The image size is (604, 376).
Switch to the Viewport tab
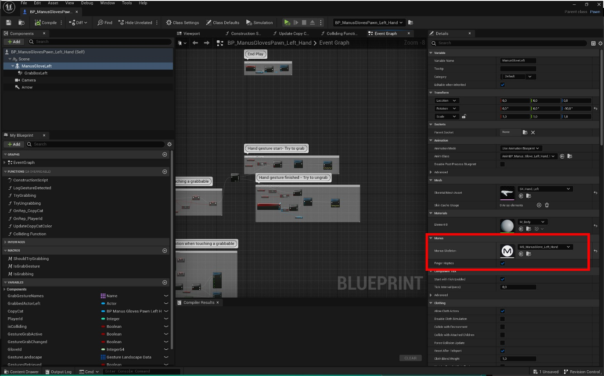coord(188,33)
